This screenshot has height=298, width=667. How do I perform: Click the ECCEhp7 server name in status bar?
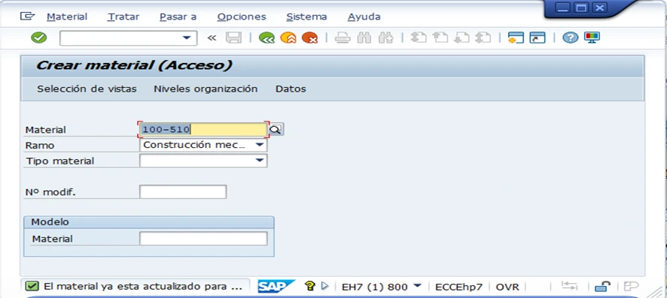pyautogui.click(x=458, y=287)
